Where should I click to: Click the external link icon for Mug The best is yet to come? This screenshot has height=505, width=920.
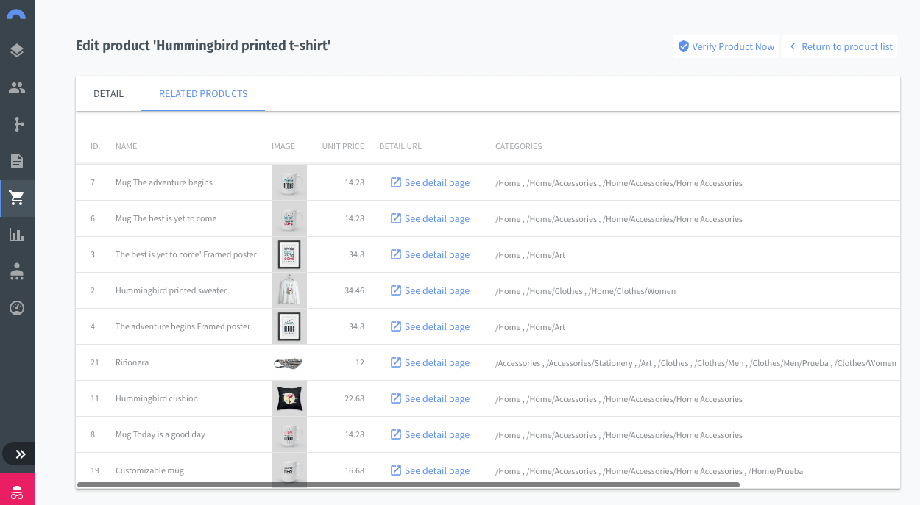(x=395, y=218)
